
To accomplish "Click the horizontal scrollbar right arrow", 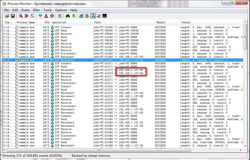I will pyautogui.click(x=241, y=150).
